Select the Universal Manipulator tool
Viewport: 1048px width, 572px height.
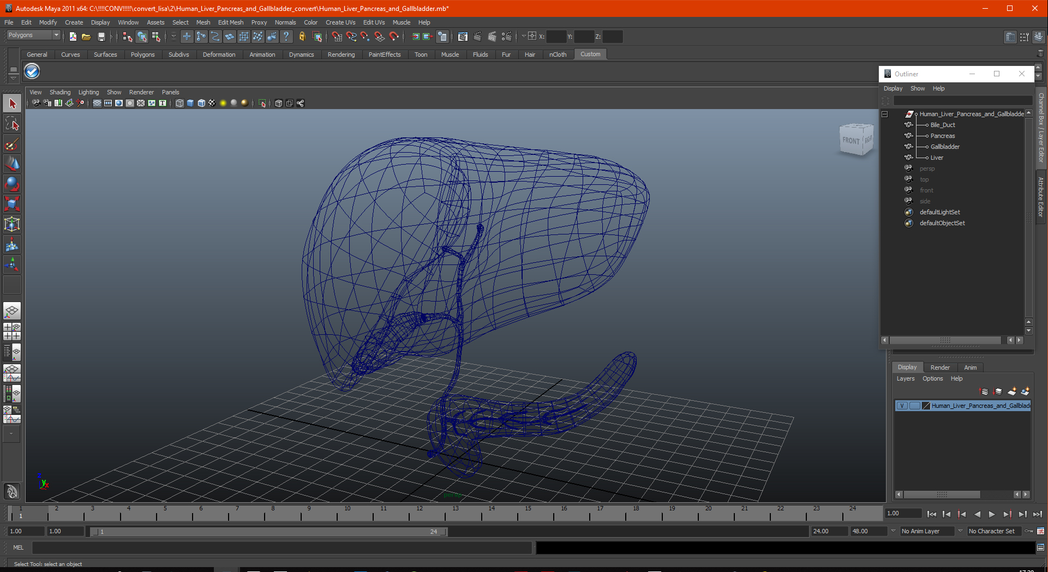point(12,224)
